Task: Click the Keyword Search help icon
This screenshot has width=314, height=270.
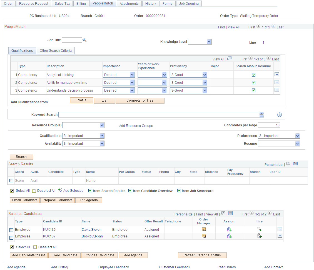Action: [279, 114]
